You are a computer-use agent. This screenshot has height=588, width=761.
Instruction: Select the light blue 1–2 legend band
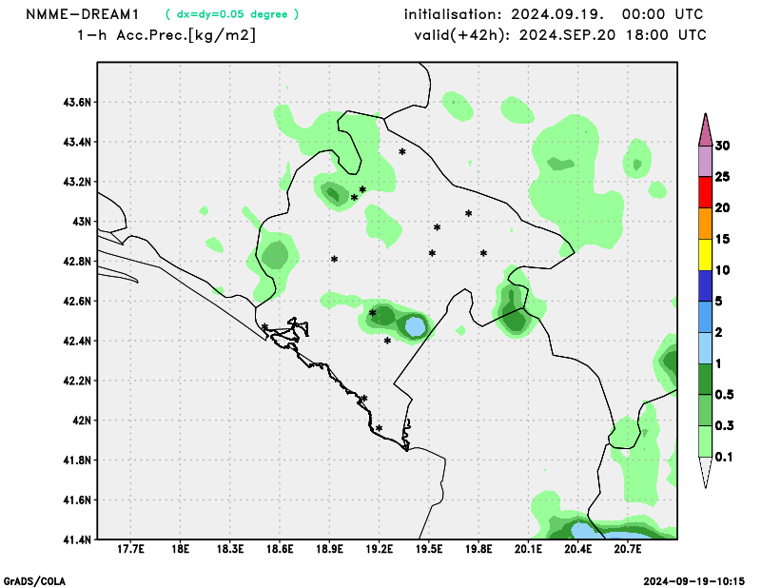(705, 348)
